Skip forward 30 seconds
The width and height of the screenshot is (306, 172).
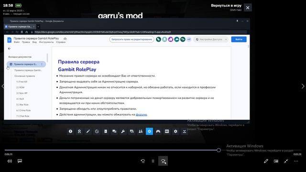163,161
